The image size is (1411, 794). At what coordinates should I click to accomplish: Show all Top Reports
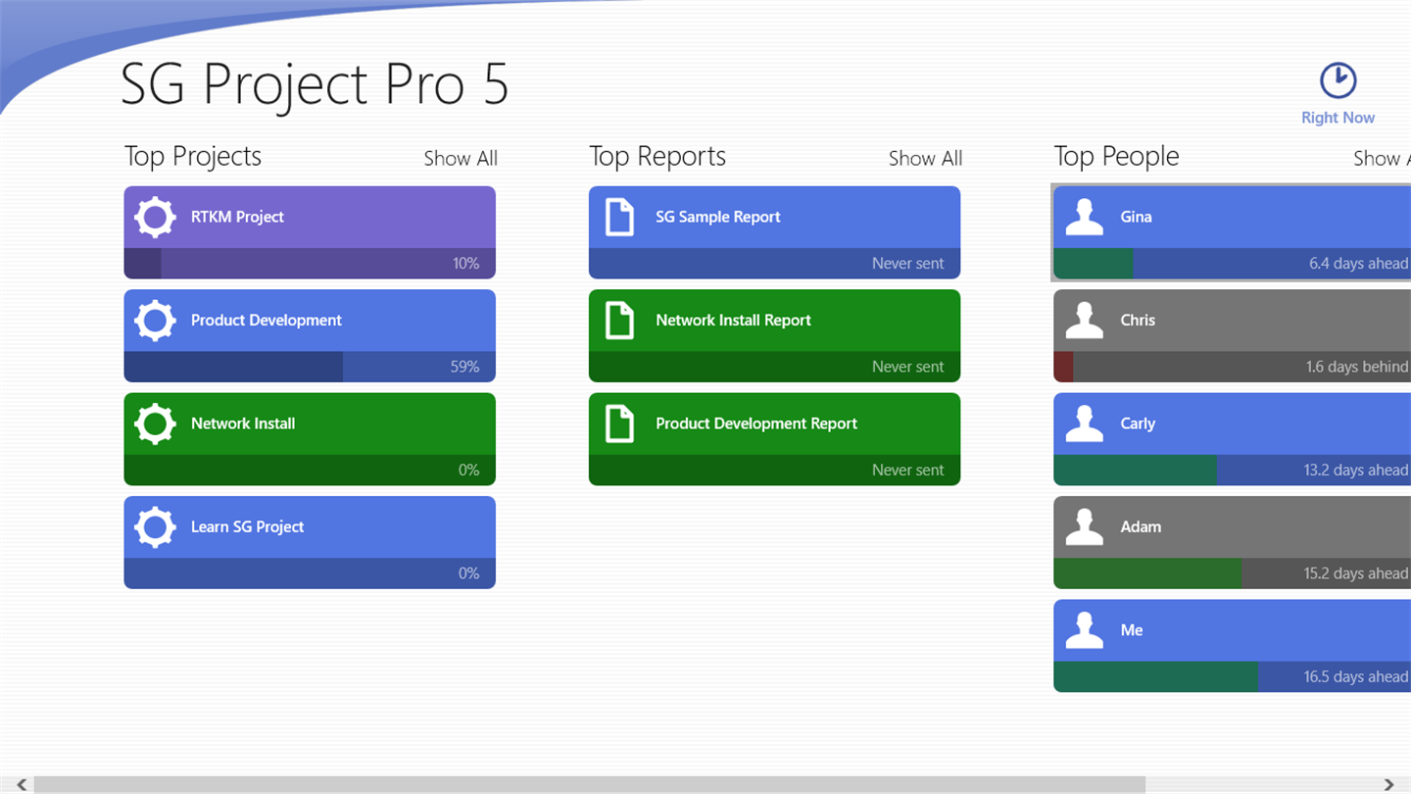925,159
